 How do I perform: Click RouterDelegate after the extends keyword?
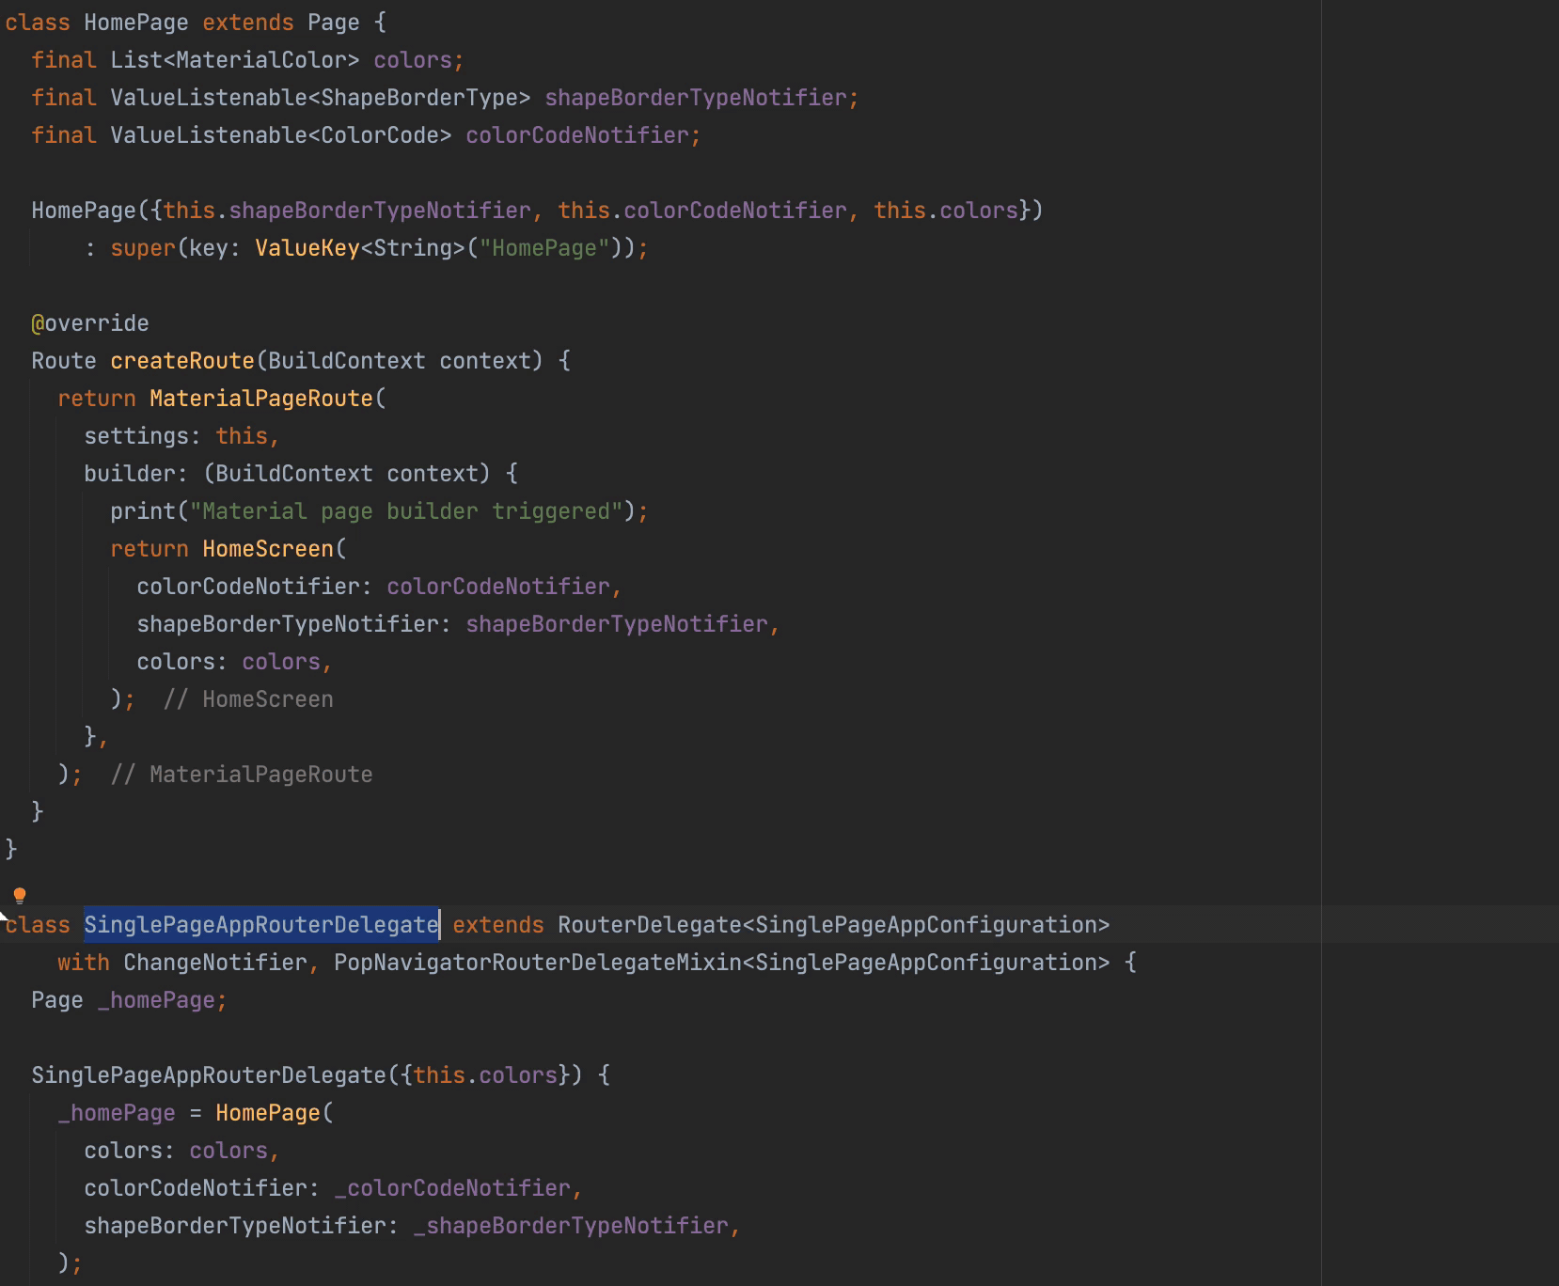coord(650,925)
